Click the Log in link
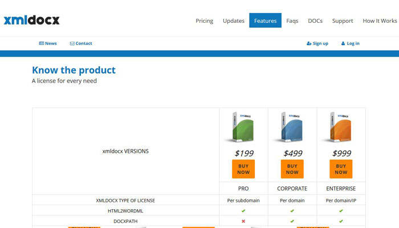 [x=350, y=43]
